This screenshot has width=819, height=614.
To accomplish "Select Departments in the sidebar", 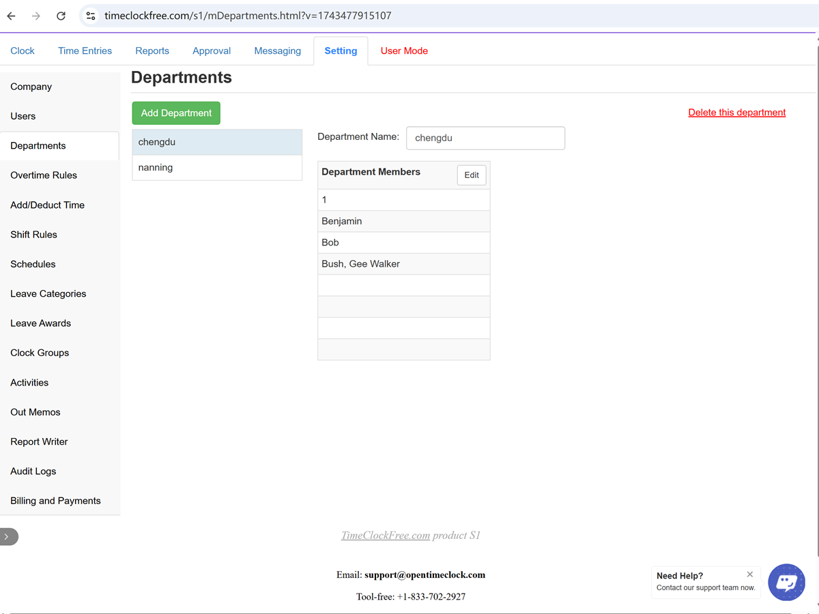I will (x=59, y=145).
